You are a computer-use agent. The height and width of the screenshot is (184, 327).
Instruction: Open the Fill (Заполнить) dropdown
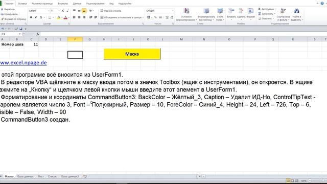(x=267, y=14)
